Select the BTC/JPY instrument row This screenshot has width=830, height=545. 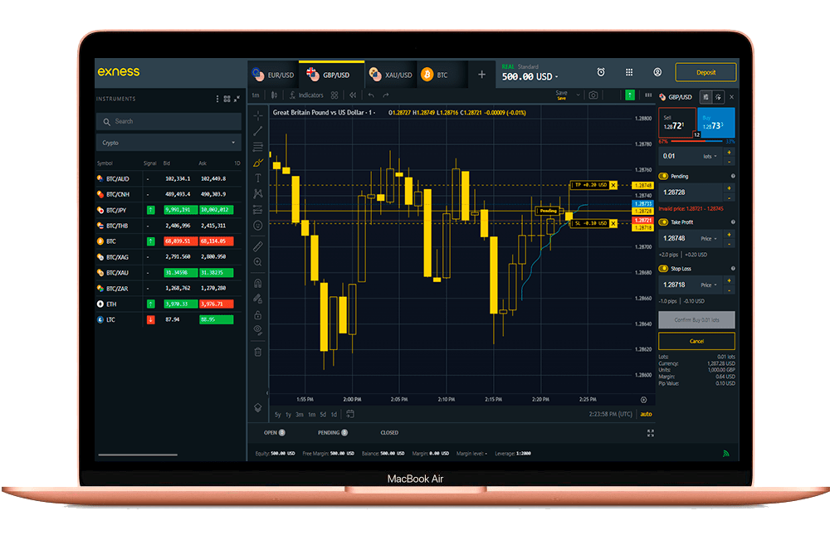click(x=168, y=210)
